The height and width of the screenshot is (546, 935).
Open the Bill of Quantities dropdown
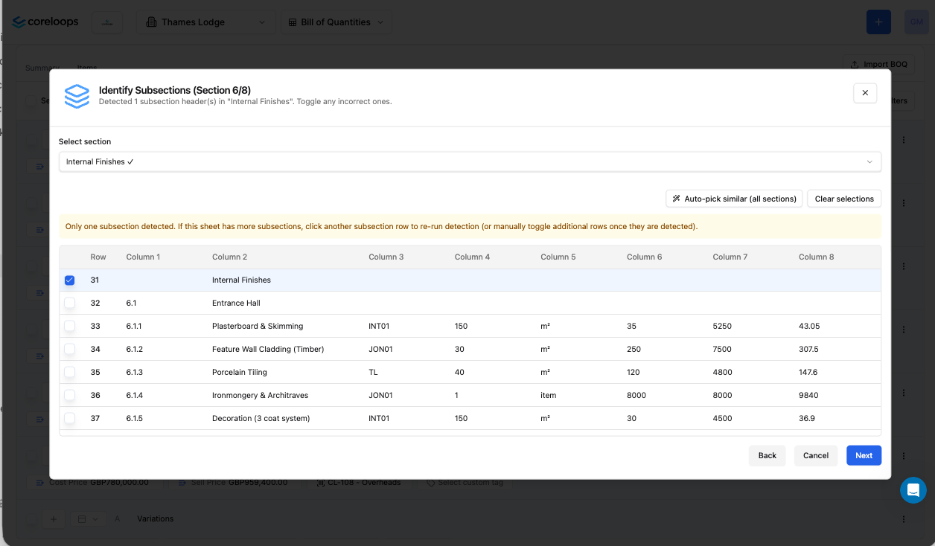[336, 22]
